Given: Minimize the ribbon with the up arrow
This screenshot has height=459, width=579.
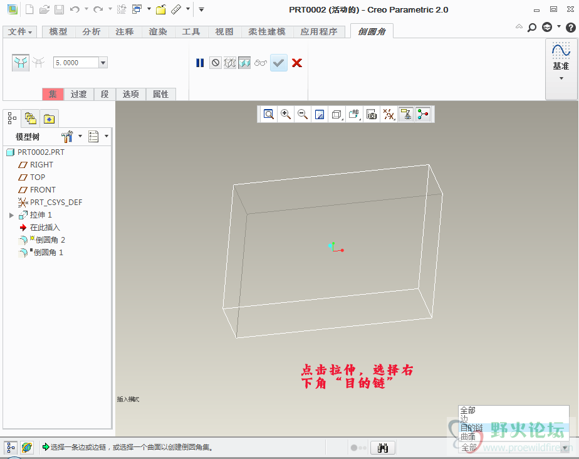Looking at the screenshot, I should point(519,26).
